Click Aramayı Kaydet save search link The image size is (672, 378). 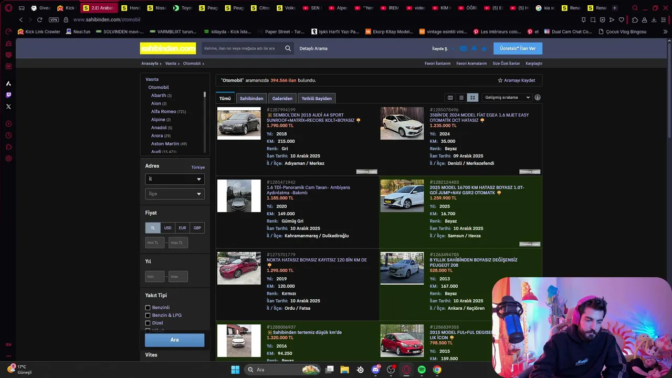tap(517, 80)
